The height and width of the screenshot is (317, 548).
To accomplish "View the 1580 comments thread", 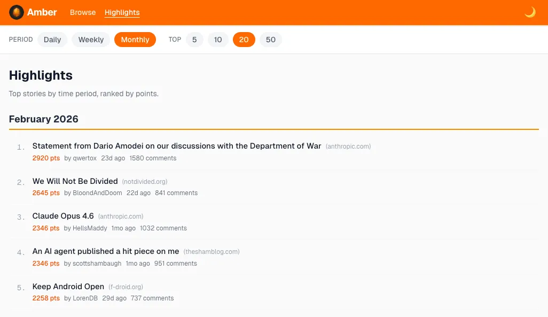I will 153,158.
